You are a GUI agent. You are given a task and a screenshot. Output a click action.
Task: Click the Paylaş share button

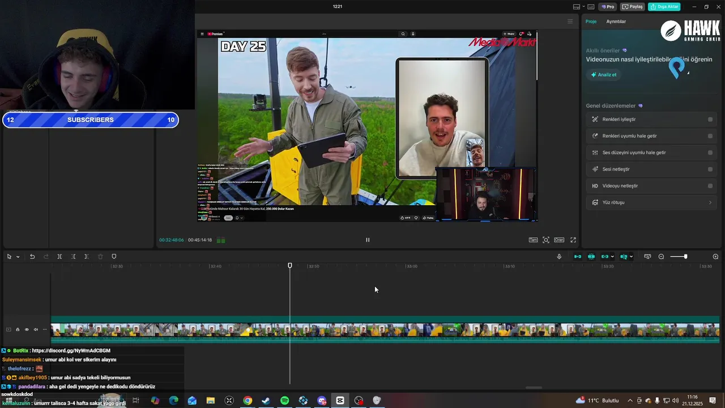pyautogui.click(x=633, y=7)
